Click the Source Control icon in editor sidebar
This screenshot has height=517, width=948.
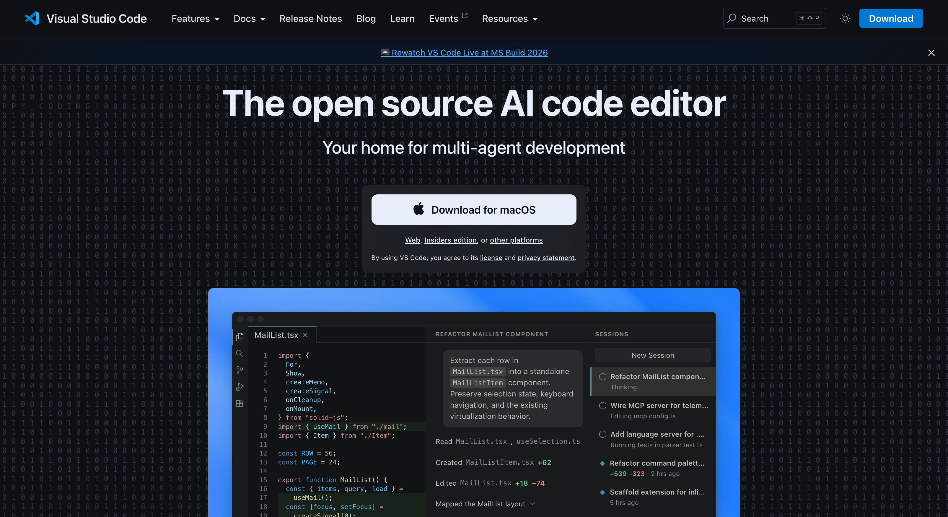tap(240, 370)
